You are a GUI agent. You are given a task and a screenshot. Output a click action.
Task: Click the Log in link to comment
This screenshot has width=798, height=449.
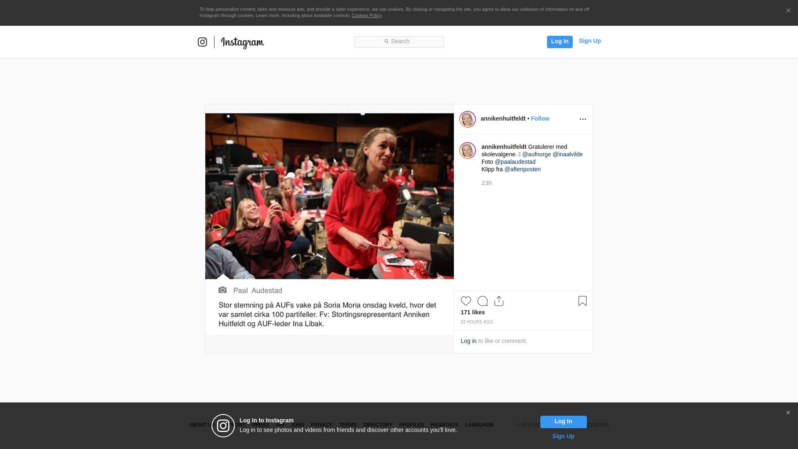pyautogui.click(x=468, y=341)
